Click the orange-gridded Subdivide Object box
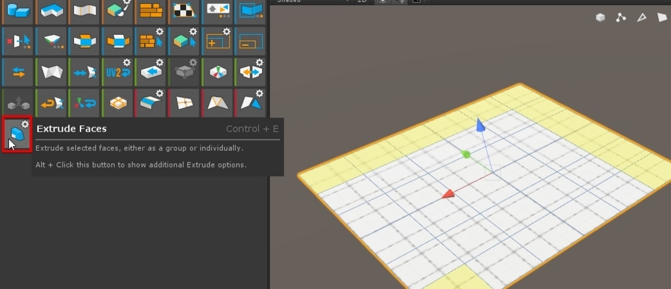The image size is (671, 289). tap(118, 103)
